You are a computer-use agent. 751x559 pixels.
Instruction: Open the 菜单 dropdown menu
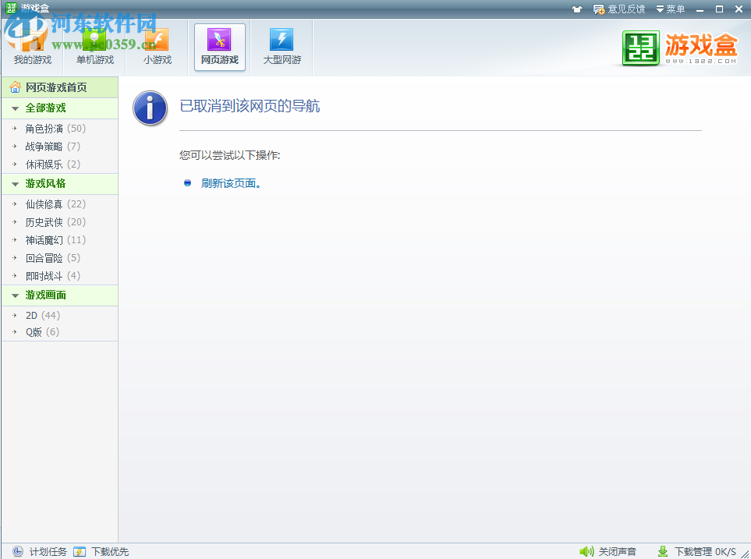pos(670,9)
